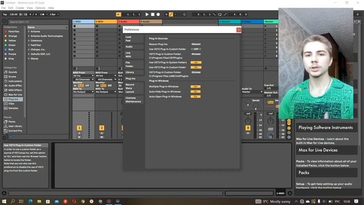This screenshot has width=364, height=205.
Task: Open the View menu
Action: [x=30, y=8]
